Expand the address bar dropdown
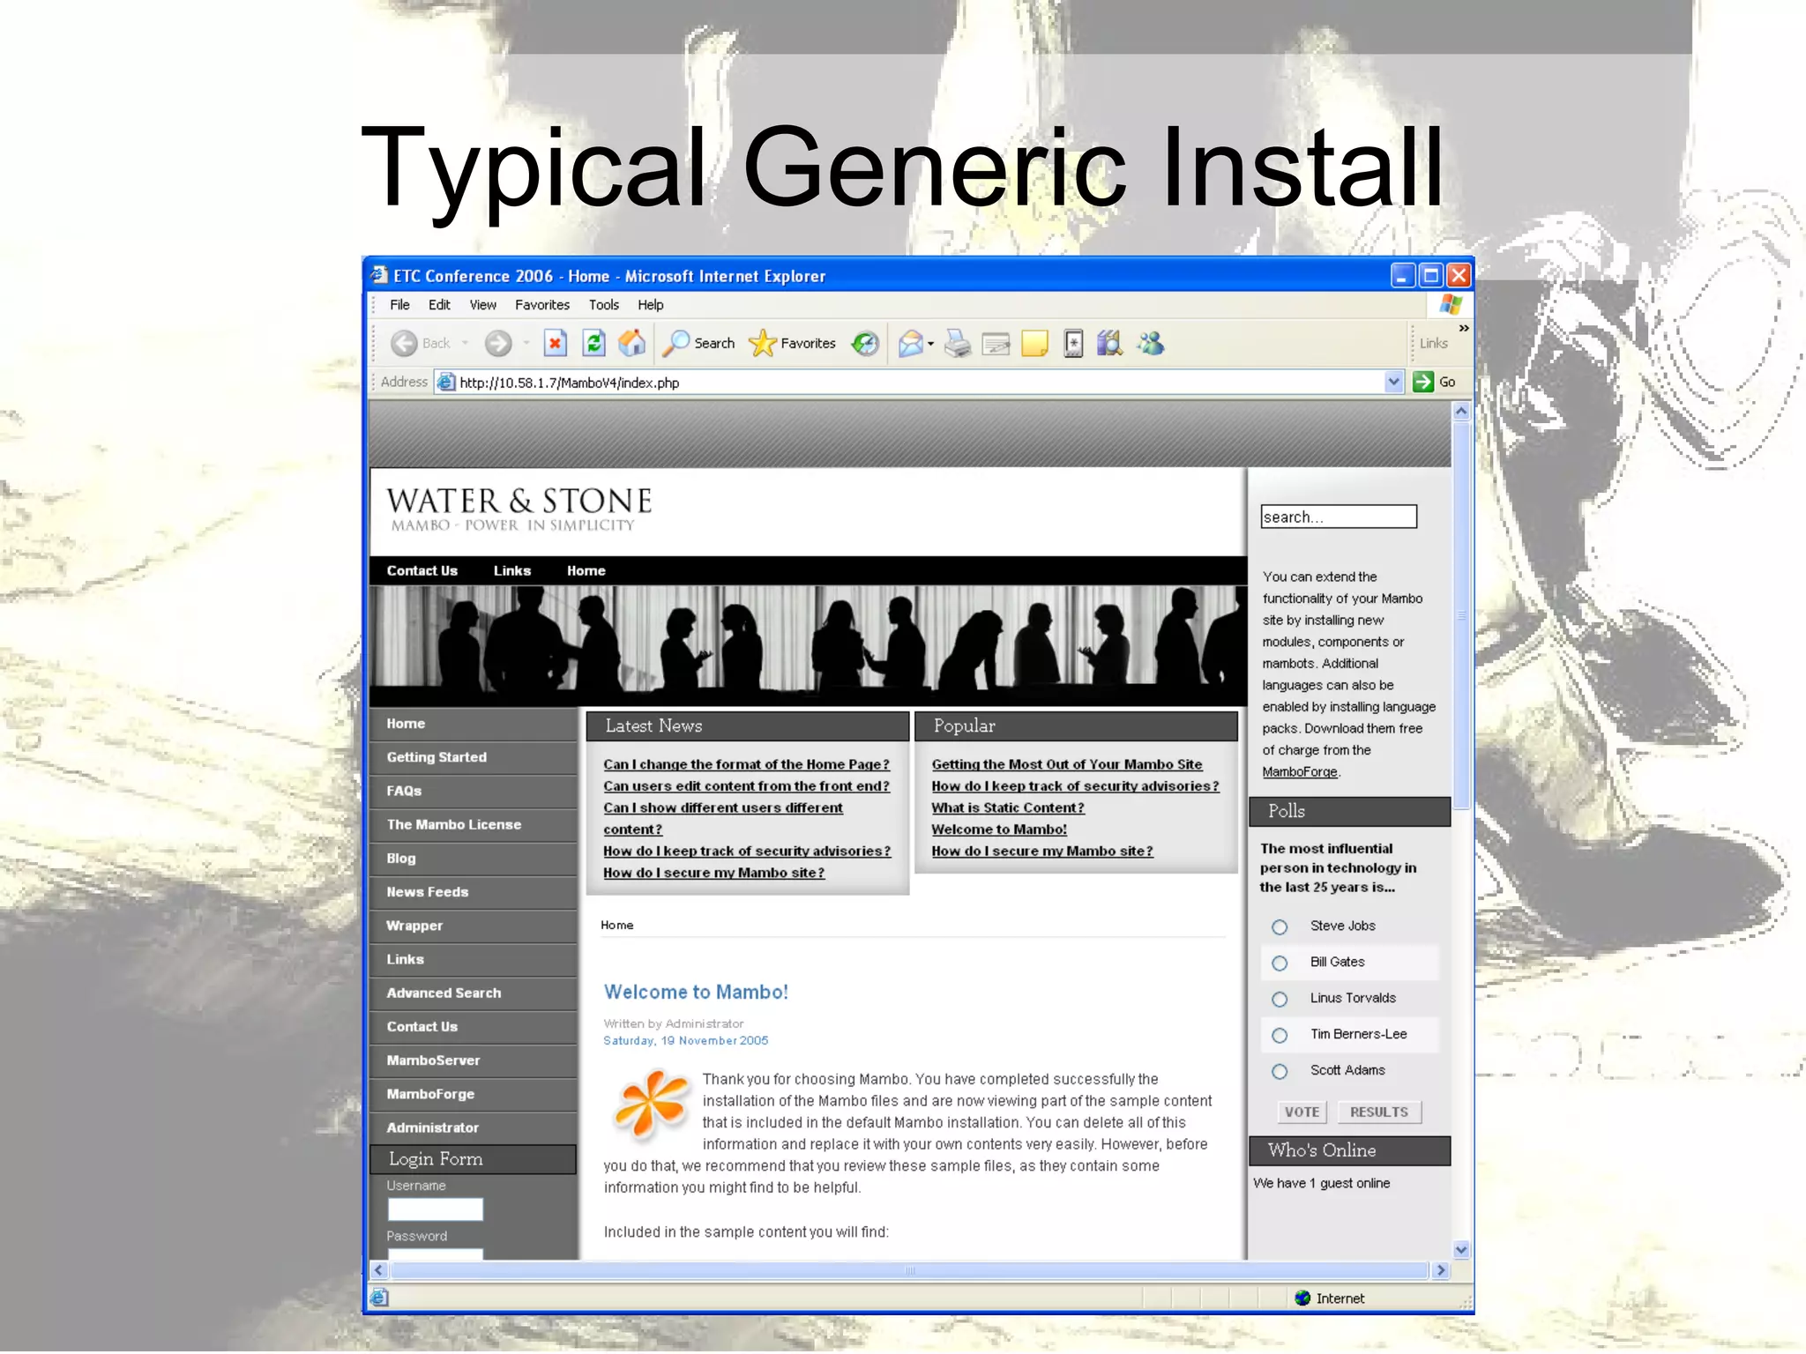Viewport: 1806px width, 1354px height. (1393, 383)
